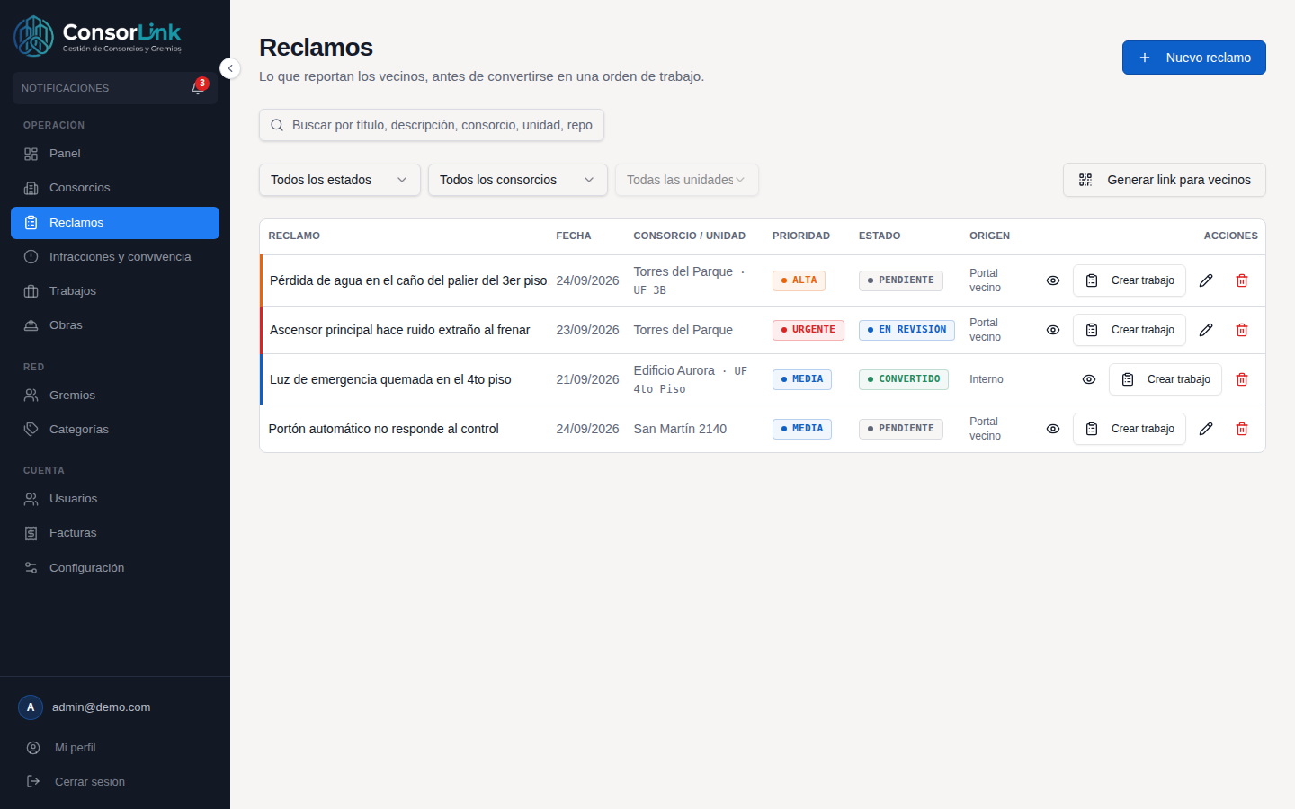Click the CONVERTIDO status badge
The image size is (1295, 809).
(x=904, y=379)
